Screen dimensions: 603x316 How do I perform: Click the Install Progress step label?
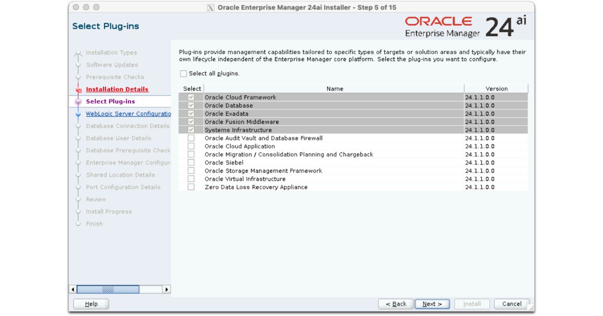109,212
